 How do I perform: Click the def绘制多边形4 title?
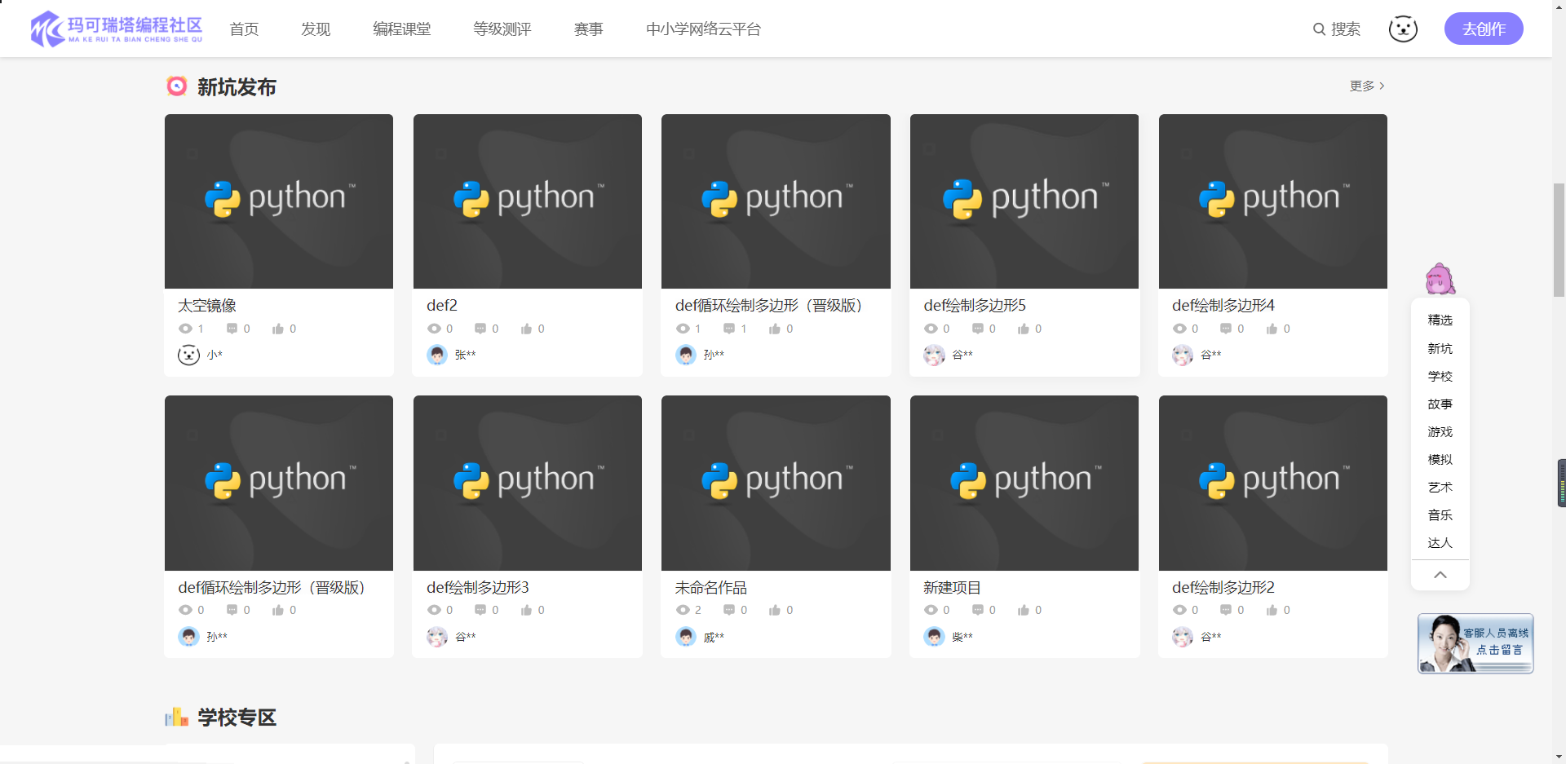pyautogui.click(x=1223, y=306)
